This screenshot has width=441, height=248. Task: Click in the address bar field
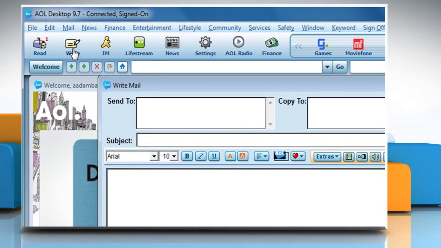[227, 67]
